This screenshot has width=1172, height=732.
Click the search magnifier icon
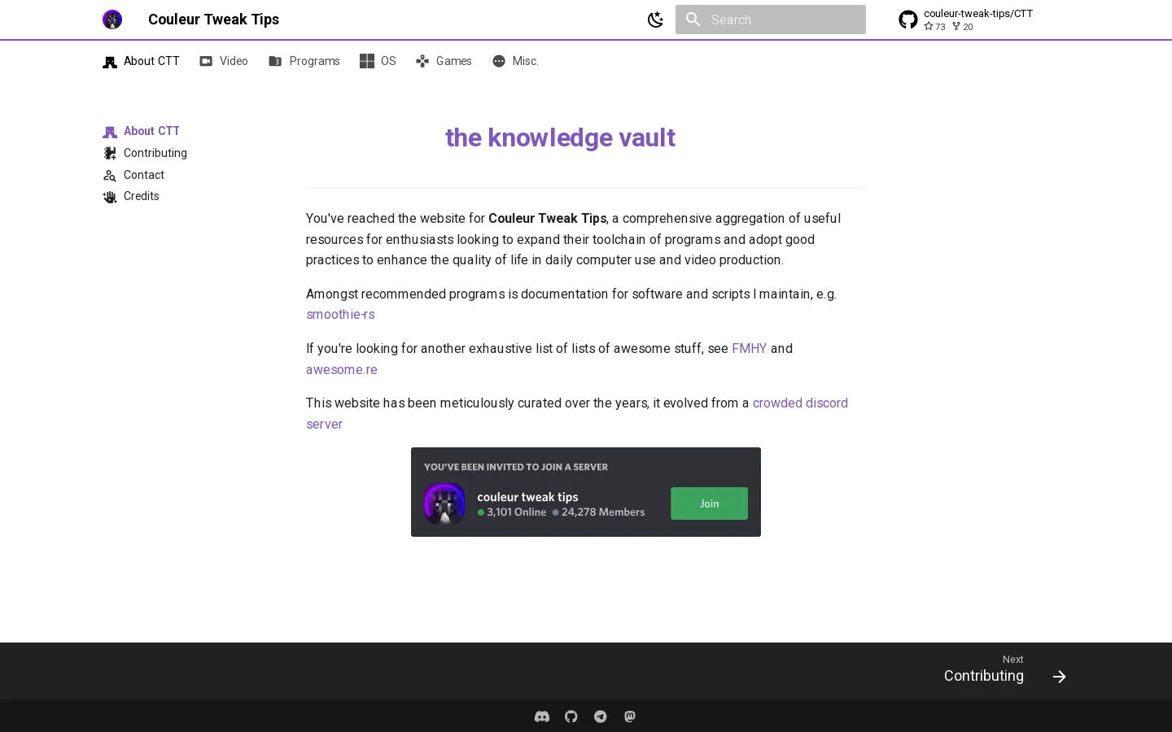693,19
